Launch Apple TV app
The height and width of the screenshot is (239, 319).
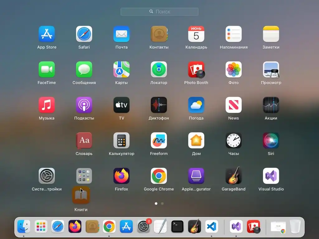[121, 105]
